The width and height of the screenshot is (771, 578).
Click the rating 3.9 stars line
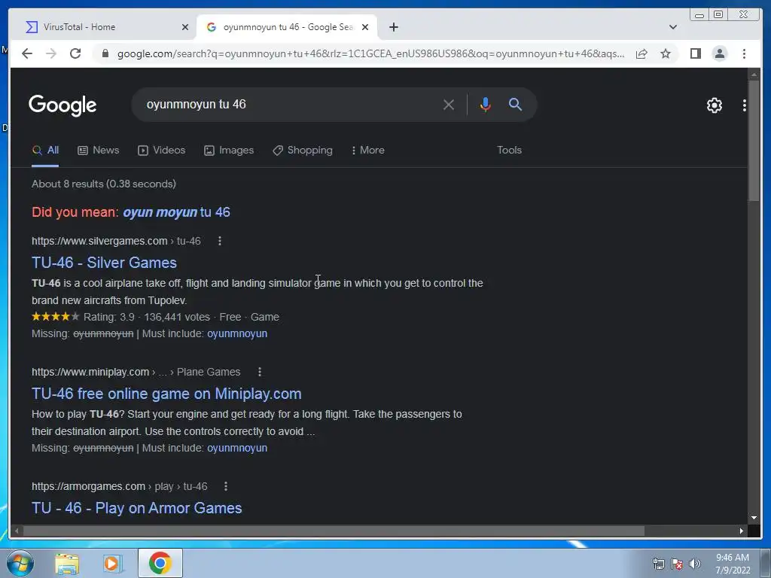coord(155,317)
